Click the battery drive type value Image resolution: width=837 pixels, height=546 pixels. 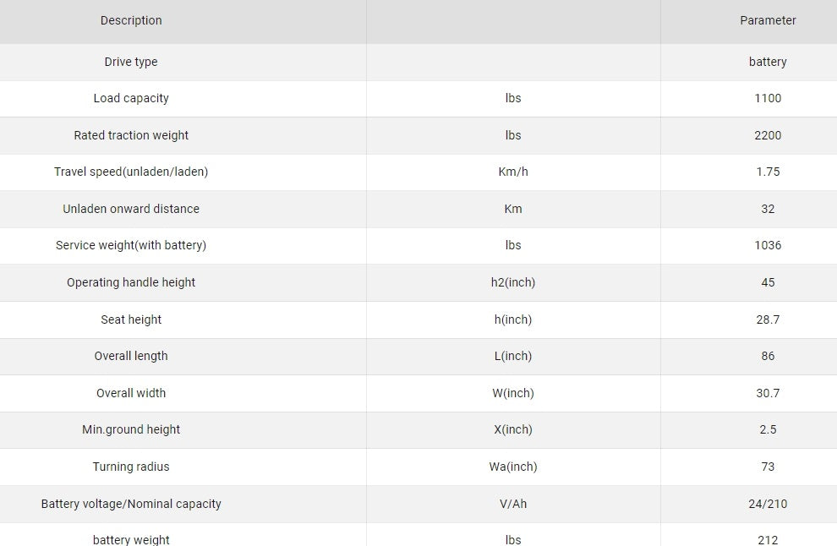768,62
